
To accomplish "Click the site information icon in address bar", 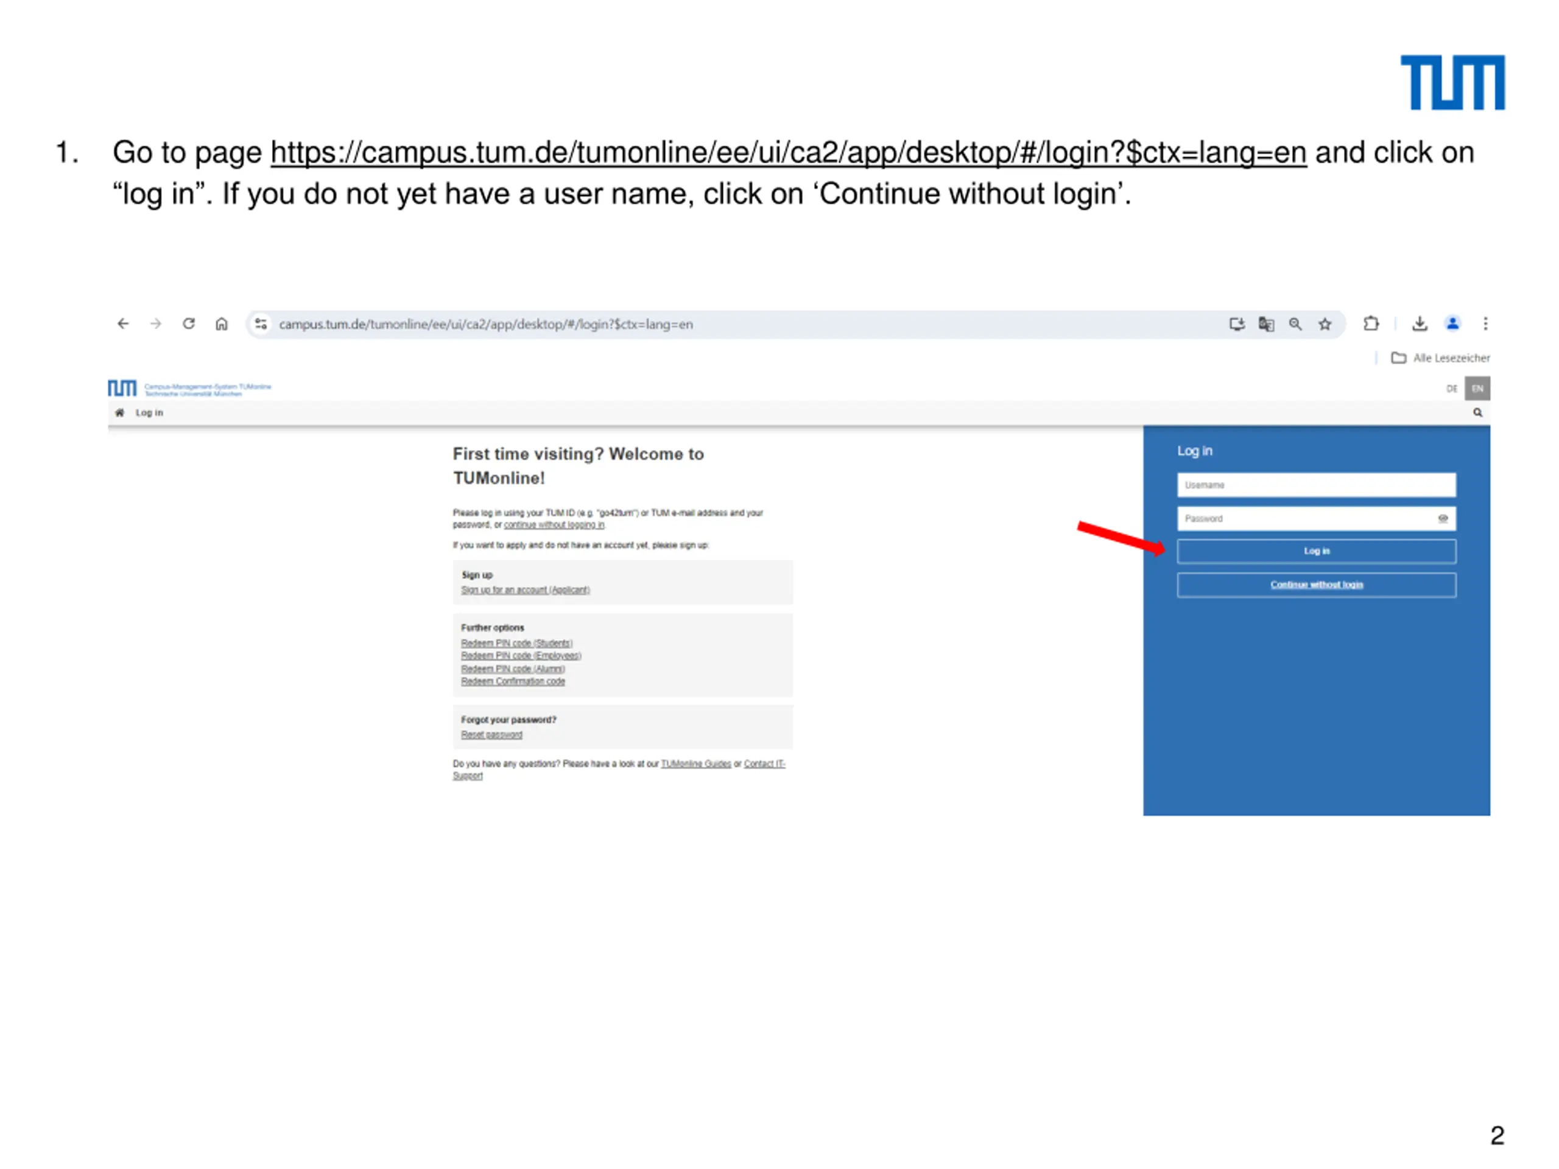I will pyautogui.click(x=261, y=324).
